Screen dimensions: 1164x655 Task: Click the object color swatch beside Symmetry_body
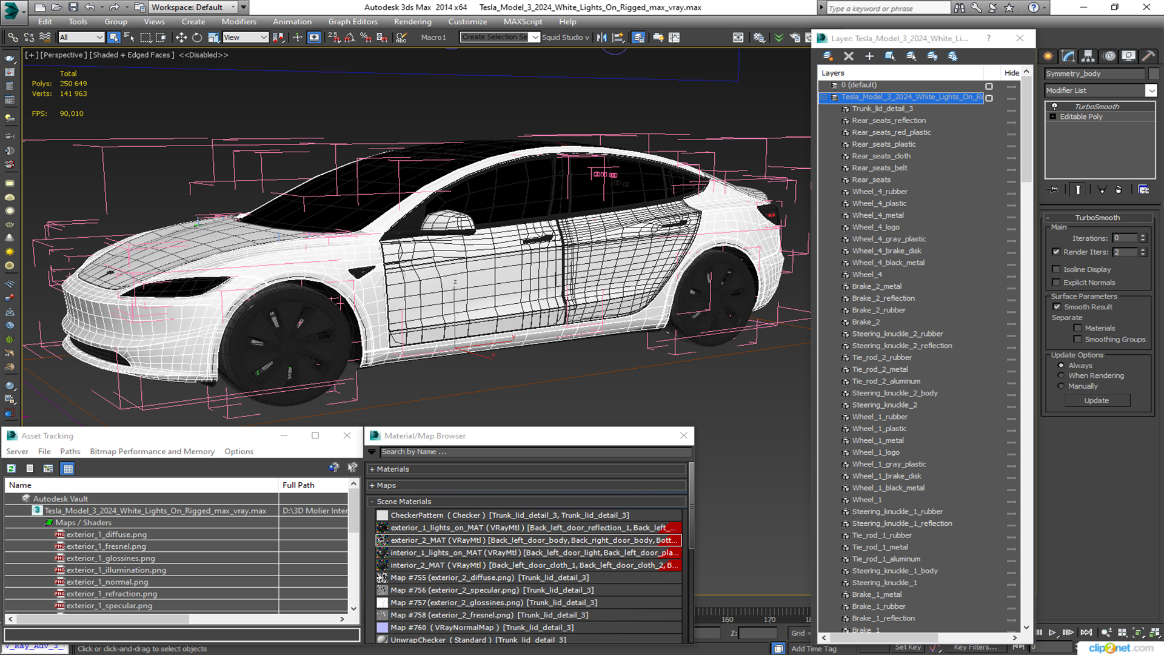1154,74
